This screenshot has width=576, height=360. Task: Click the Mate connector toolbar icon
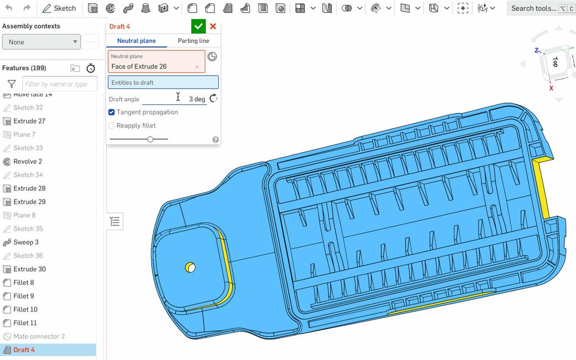click(x=462, y=8)
